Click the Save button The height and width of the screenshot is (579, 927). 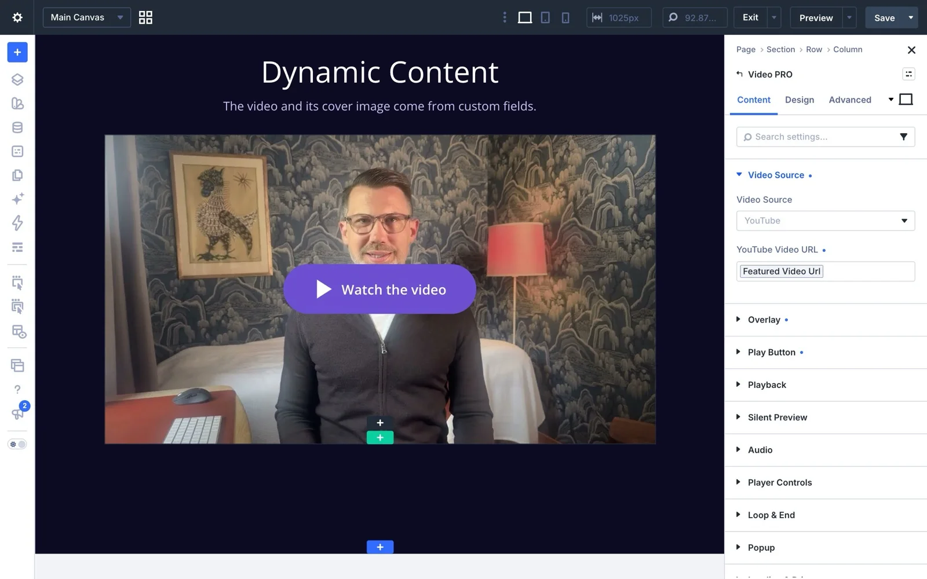884,17
